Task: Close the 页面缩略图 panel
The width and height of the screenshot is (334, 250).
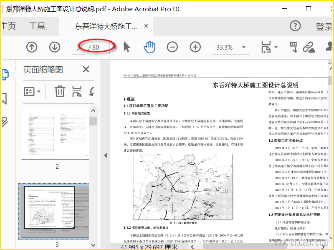Action: tap(86, 69)
